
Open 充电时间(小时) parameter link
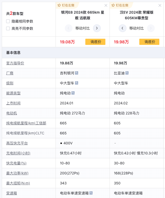[x=18, y=153]
